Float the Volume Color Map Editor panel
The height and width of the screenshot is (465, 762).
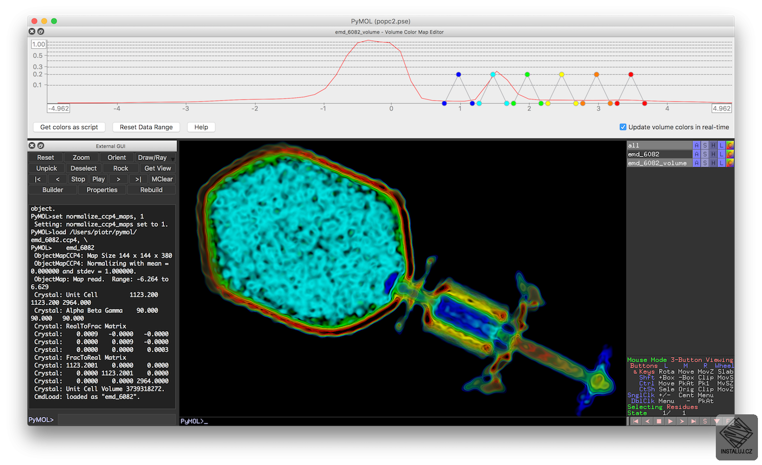pos(41,31)
